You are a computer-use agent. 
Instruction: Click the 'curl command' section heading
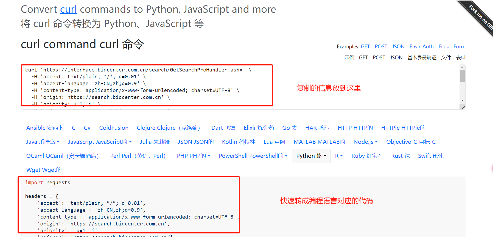(x=82, y=44)
